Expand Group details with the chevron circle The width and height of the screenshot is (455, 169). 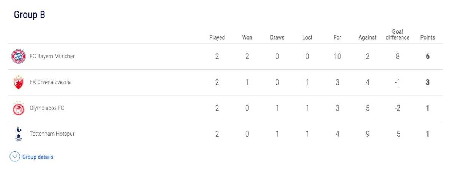tap(14, 157)
